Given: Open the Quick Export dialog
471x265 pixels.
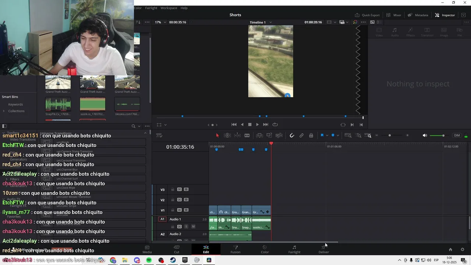Looking at the screenshot, I should pyautogui.click(x=367, y=15).
